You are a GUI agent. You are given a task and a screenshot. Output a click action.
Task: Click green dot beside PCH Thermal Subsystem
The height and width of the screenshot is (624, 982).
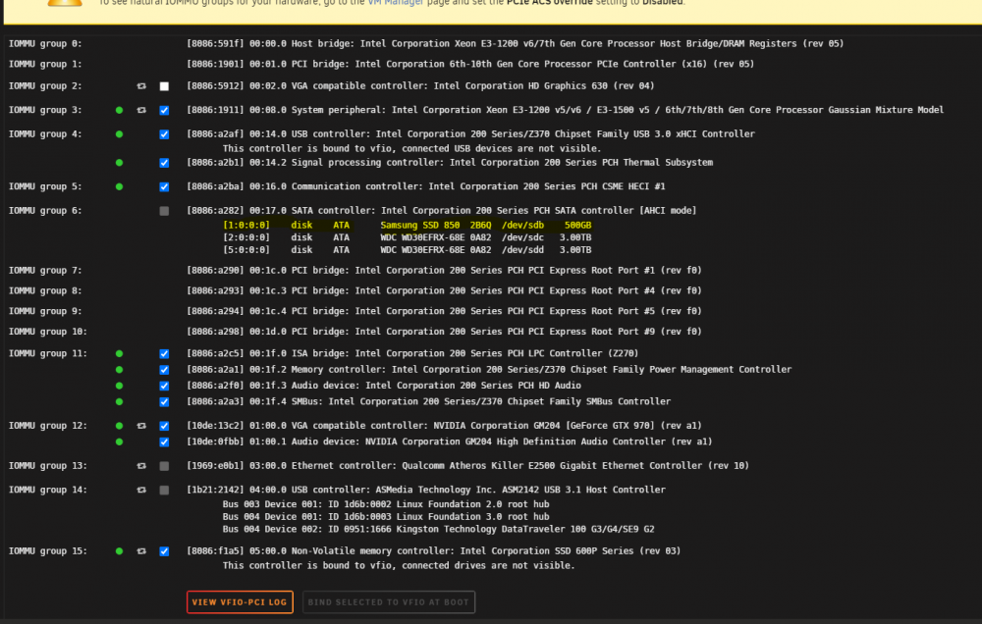click(119, 163)
